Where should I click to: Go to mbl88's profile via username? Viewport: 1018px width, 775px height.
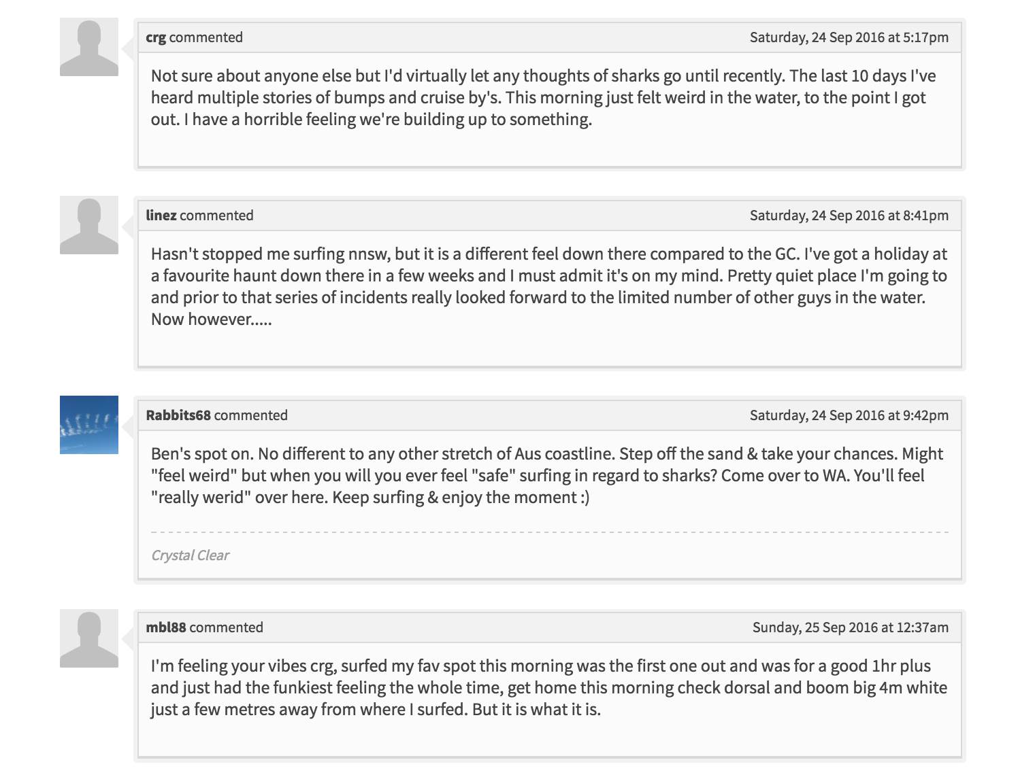(x=166, y=627)
